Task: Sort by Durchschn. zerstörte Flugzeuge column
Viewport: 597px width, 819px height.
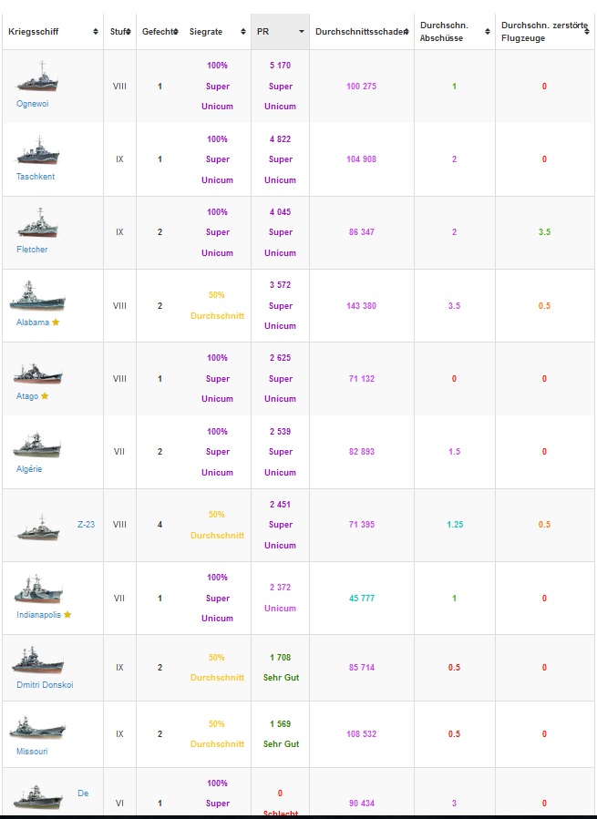Action: (x=544, y=32)
